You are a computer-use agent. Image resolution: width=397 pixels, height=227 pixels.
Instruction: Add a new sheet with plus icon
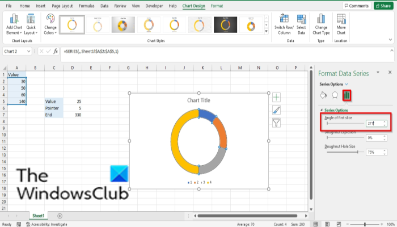click(60, 216)
